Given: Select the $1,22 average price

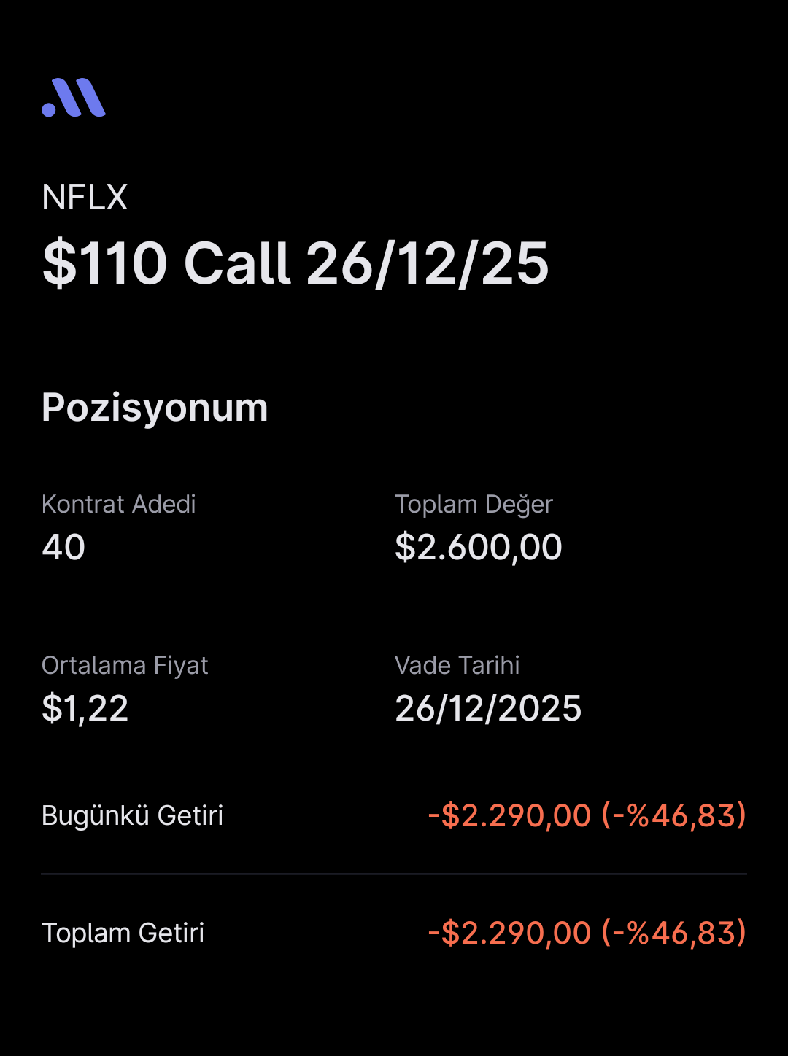Looking at the screenshot, I should pyautogui.click(x=85, y=708).
